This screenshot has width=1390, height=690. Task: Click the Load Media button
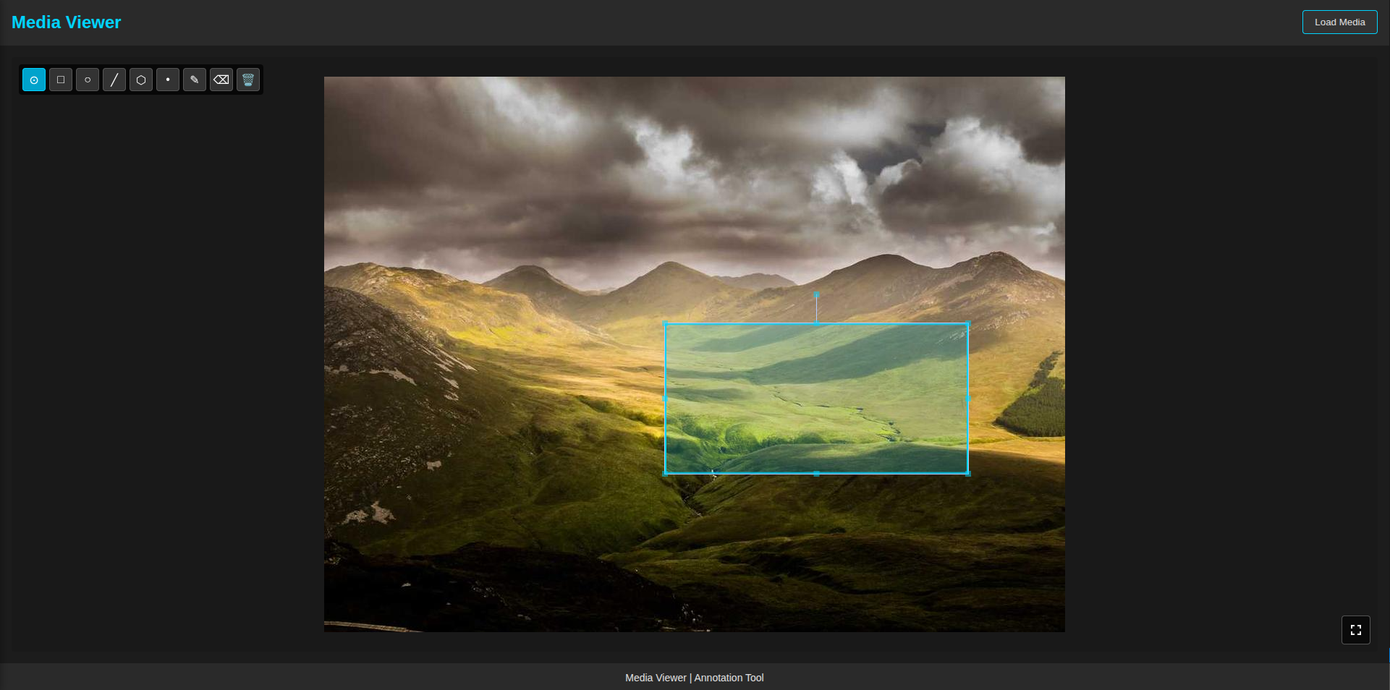point(1339,22)
